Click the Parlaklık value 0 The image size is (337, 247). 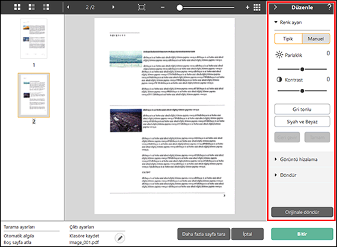click(328, 53)
